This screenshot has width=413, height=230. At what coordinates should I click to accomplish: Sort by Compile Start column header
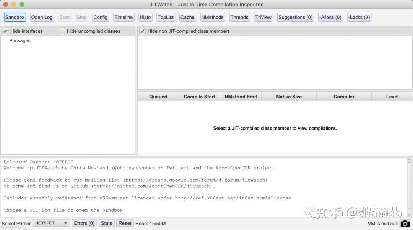(199, 97)
